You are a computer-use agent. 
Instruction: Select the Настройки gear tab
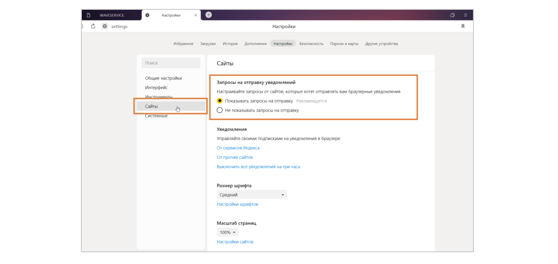click(x=171, y=15)
